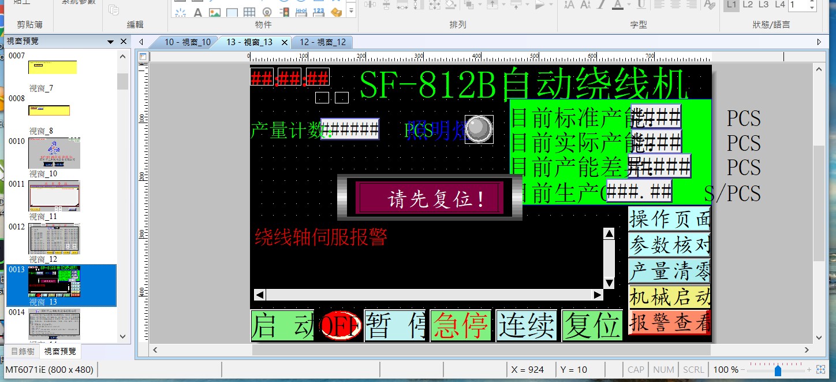
Task: Select the numeric 123 object icon
Action: coord(318,12)
